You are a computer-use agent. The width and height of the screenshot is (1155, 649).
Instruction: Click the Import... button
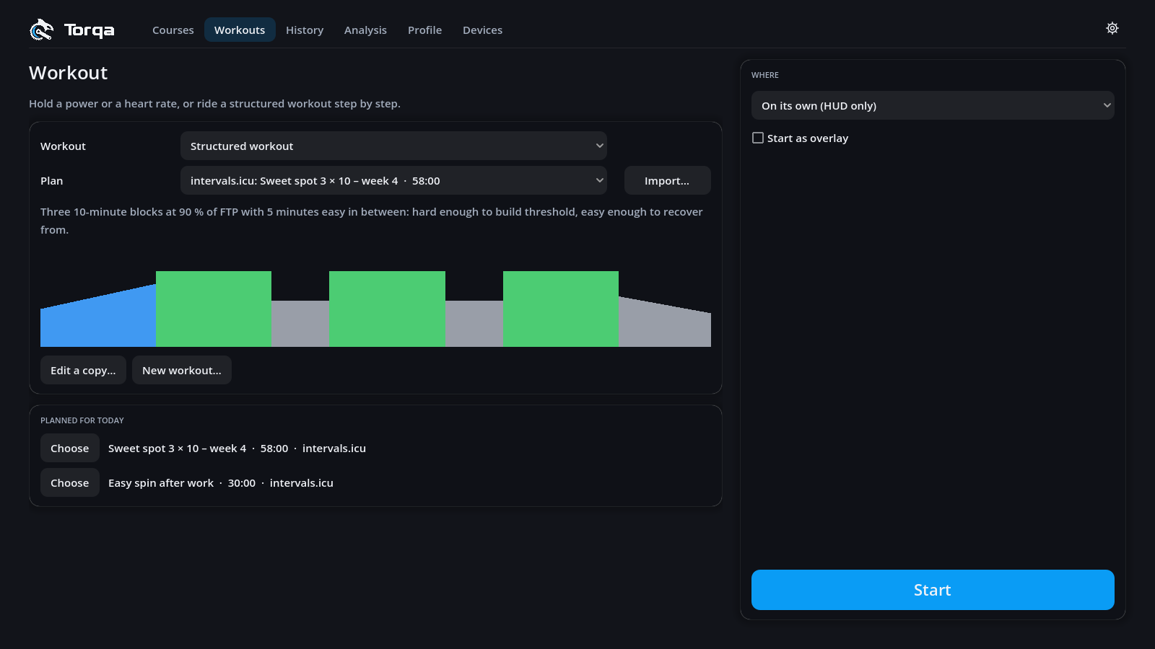667,180
